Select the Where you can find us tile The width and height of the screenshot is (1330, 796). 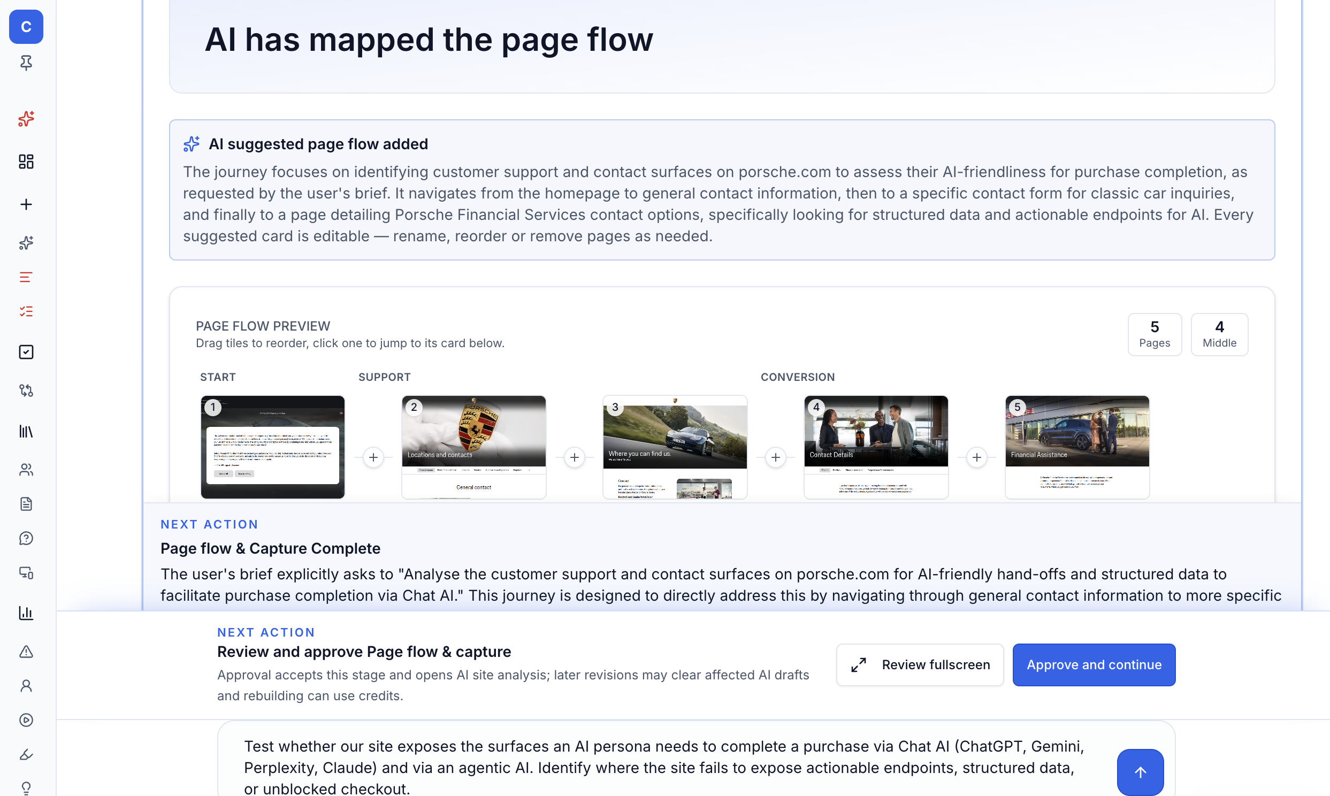tap(675, 447)
